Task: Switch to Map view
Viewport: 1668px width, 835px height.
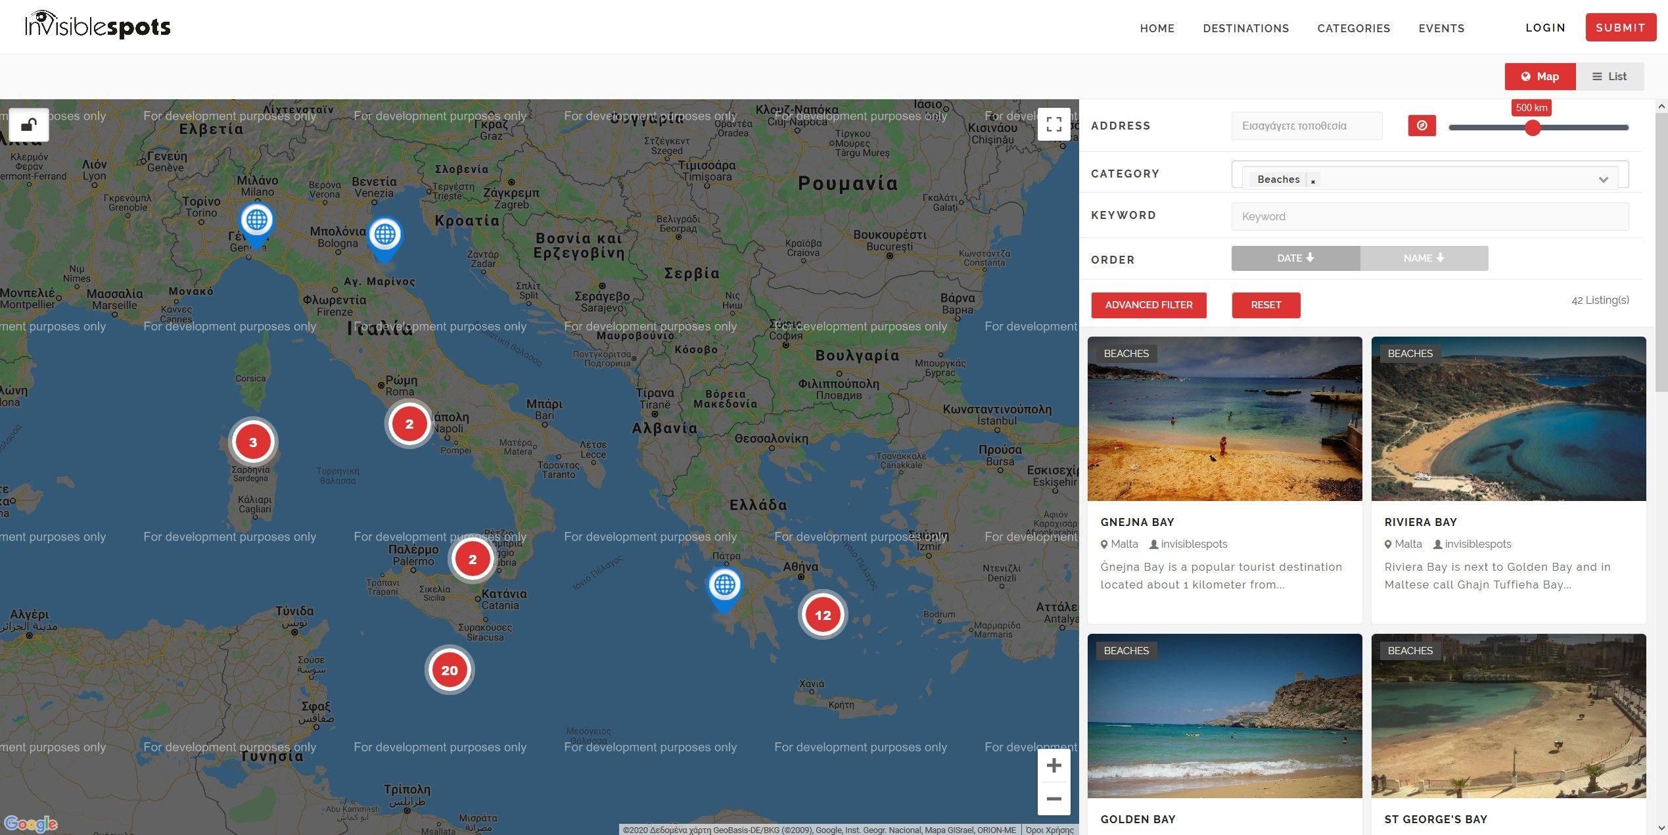Action: (x=1540, y=76)
